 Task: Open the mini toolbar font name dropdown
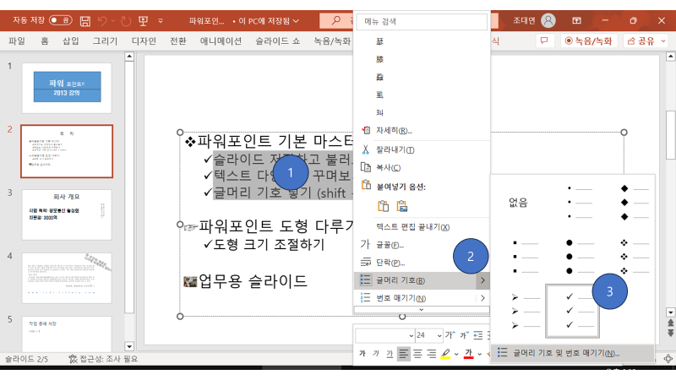412,335
